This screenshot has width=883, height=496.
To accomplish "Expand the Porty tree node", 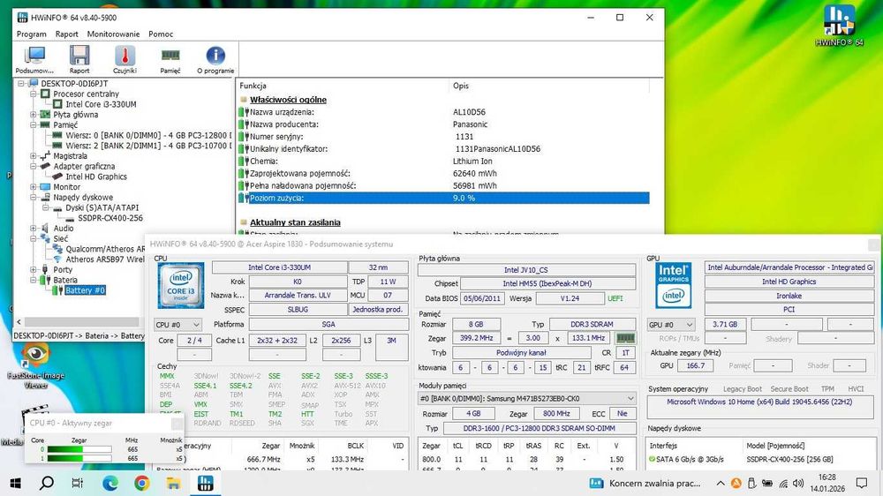I will click(34, 270).
